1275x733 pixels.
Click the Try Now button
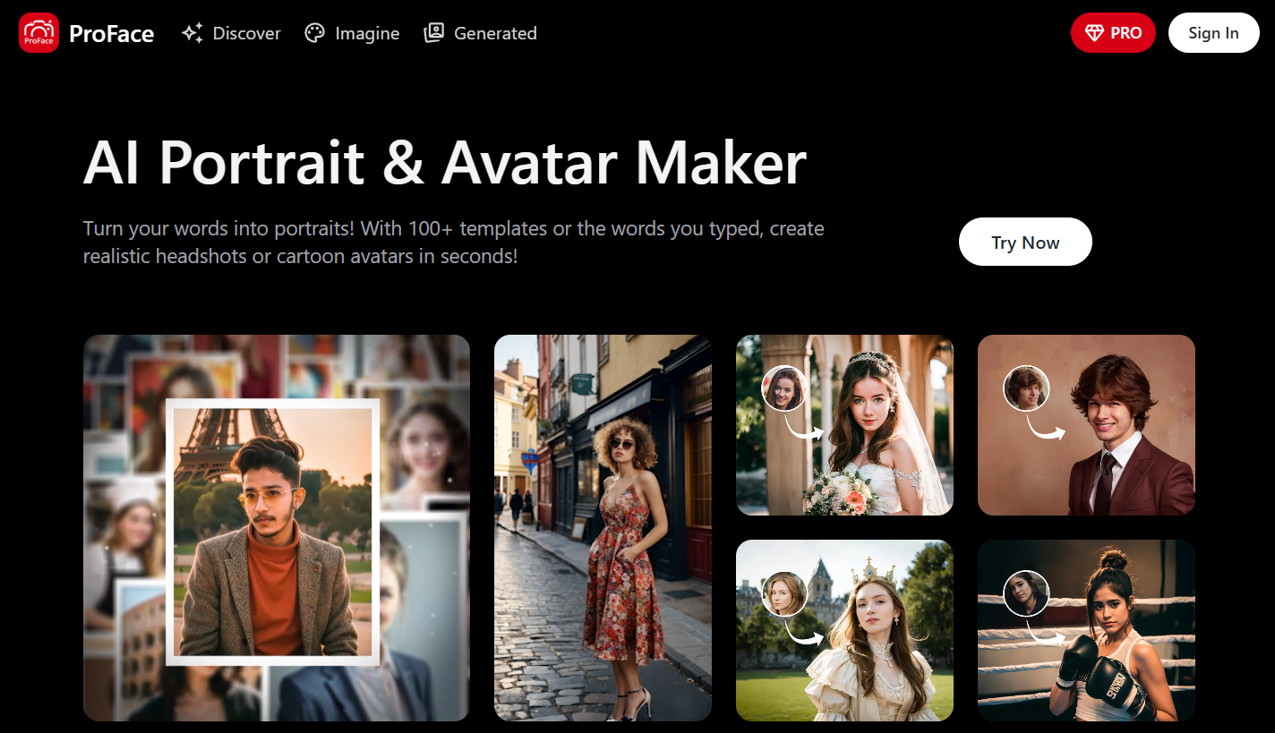(x=1025, y=242)
